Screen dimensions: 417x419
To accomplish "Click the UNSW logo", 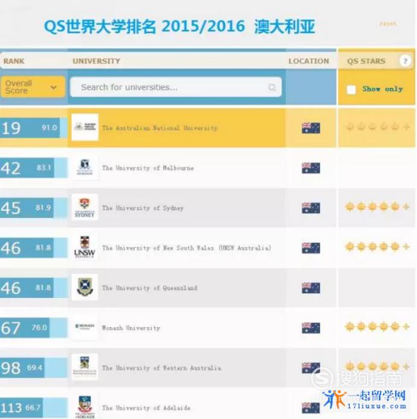I will 85,247.
